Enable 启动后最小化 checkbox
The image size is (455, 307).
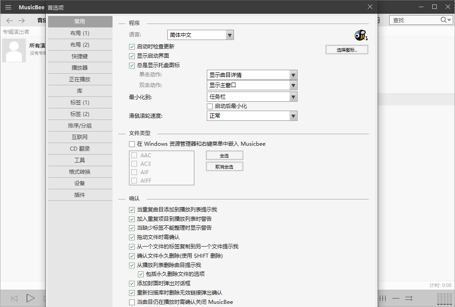tap(210, 106)
